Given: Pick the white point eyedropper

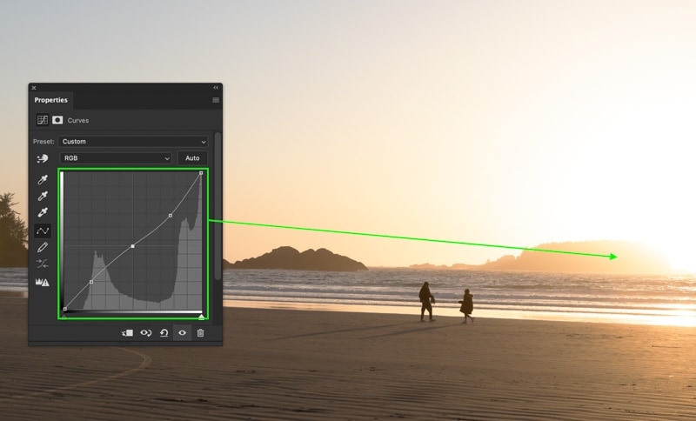Looking at the screenshot, I should 42,213.
